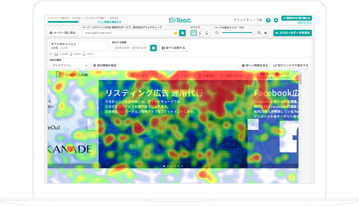Click the page display size slider
The height and width of the screenshot is (206, 359).
tap(238, 33)
